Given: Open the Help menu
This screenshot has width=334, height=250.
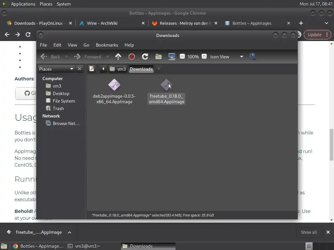Looking at the screenshot, I should (129, 45).
